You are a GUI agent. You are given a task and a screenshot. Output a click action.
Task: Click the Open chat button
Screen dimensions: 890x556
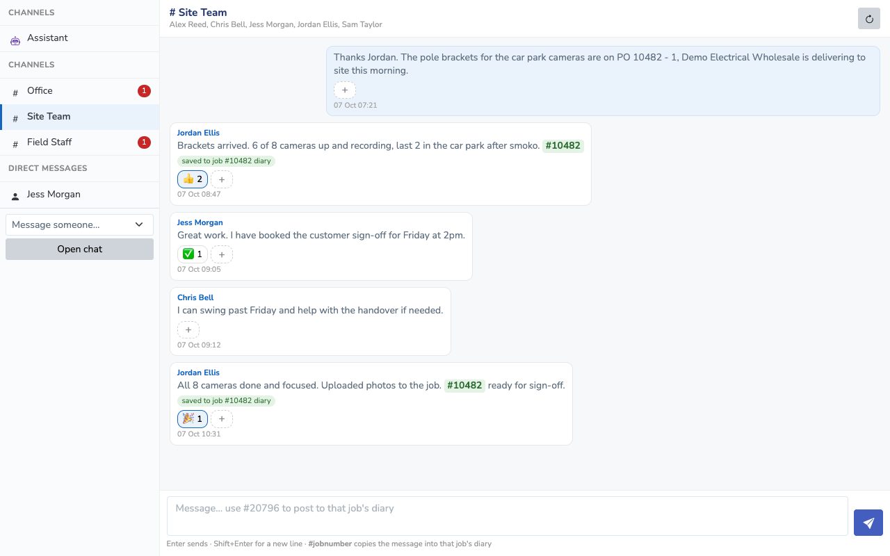pyautogui.click(x=79, y=249)
